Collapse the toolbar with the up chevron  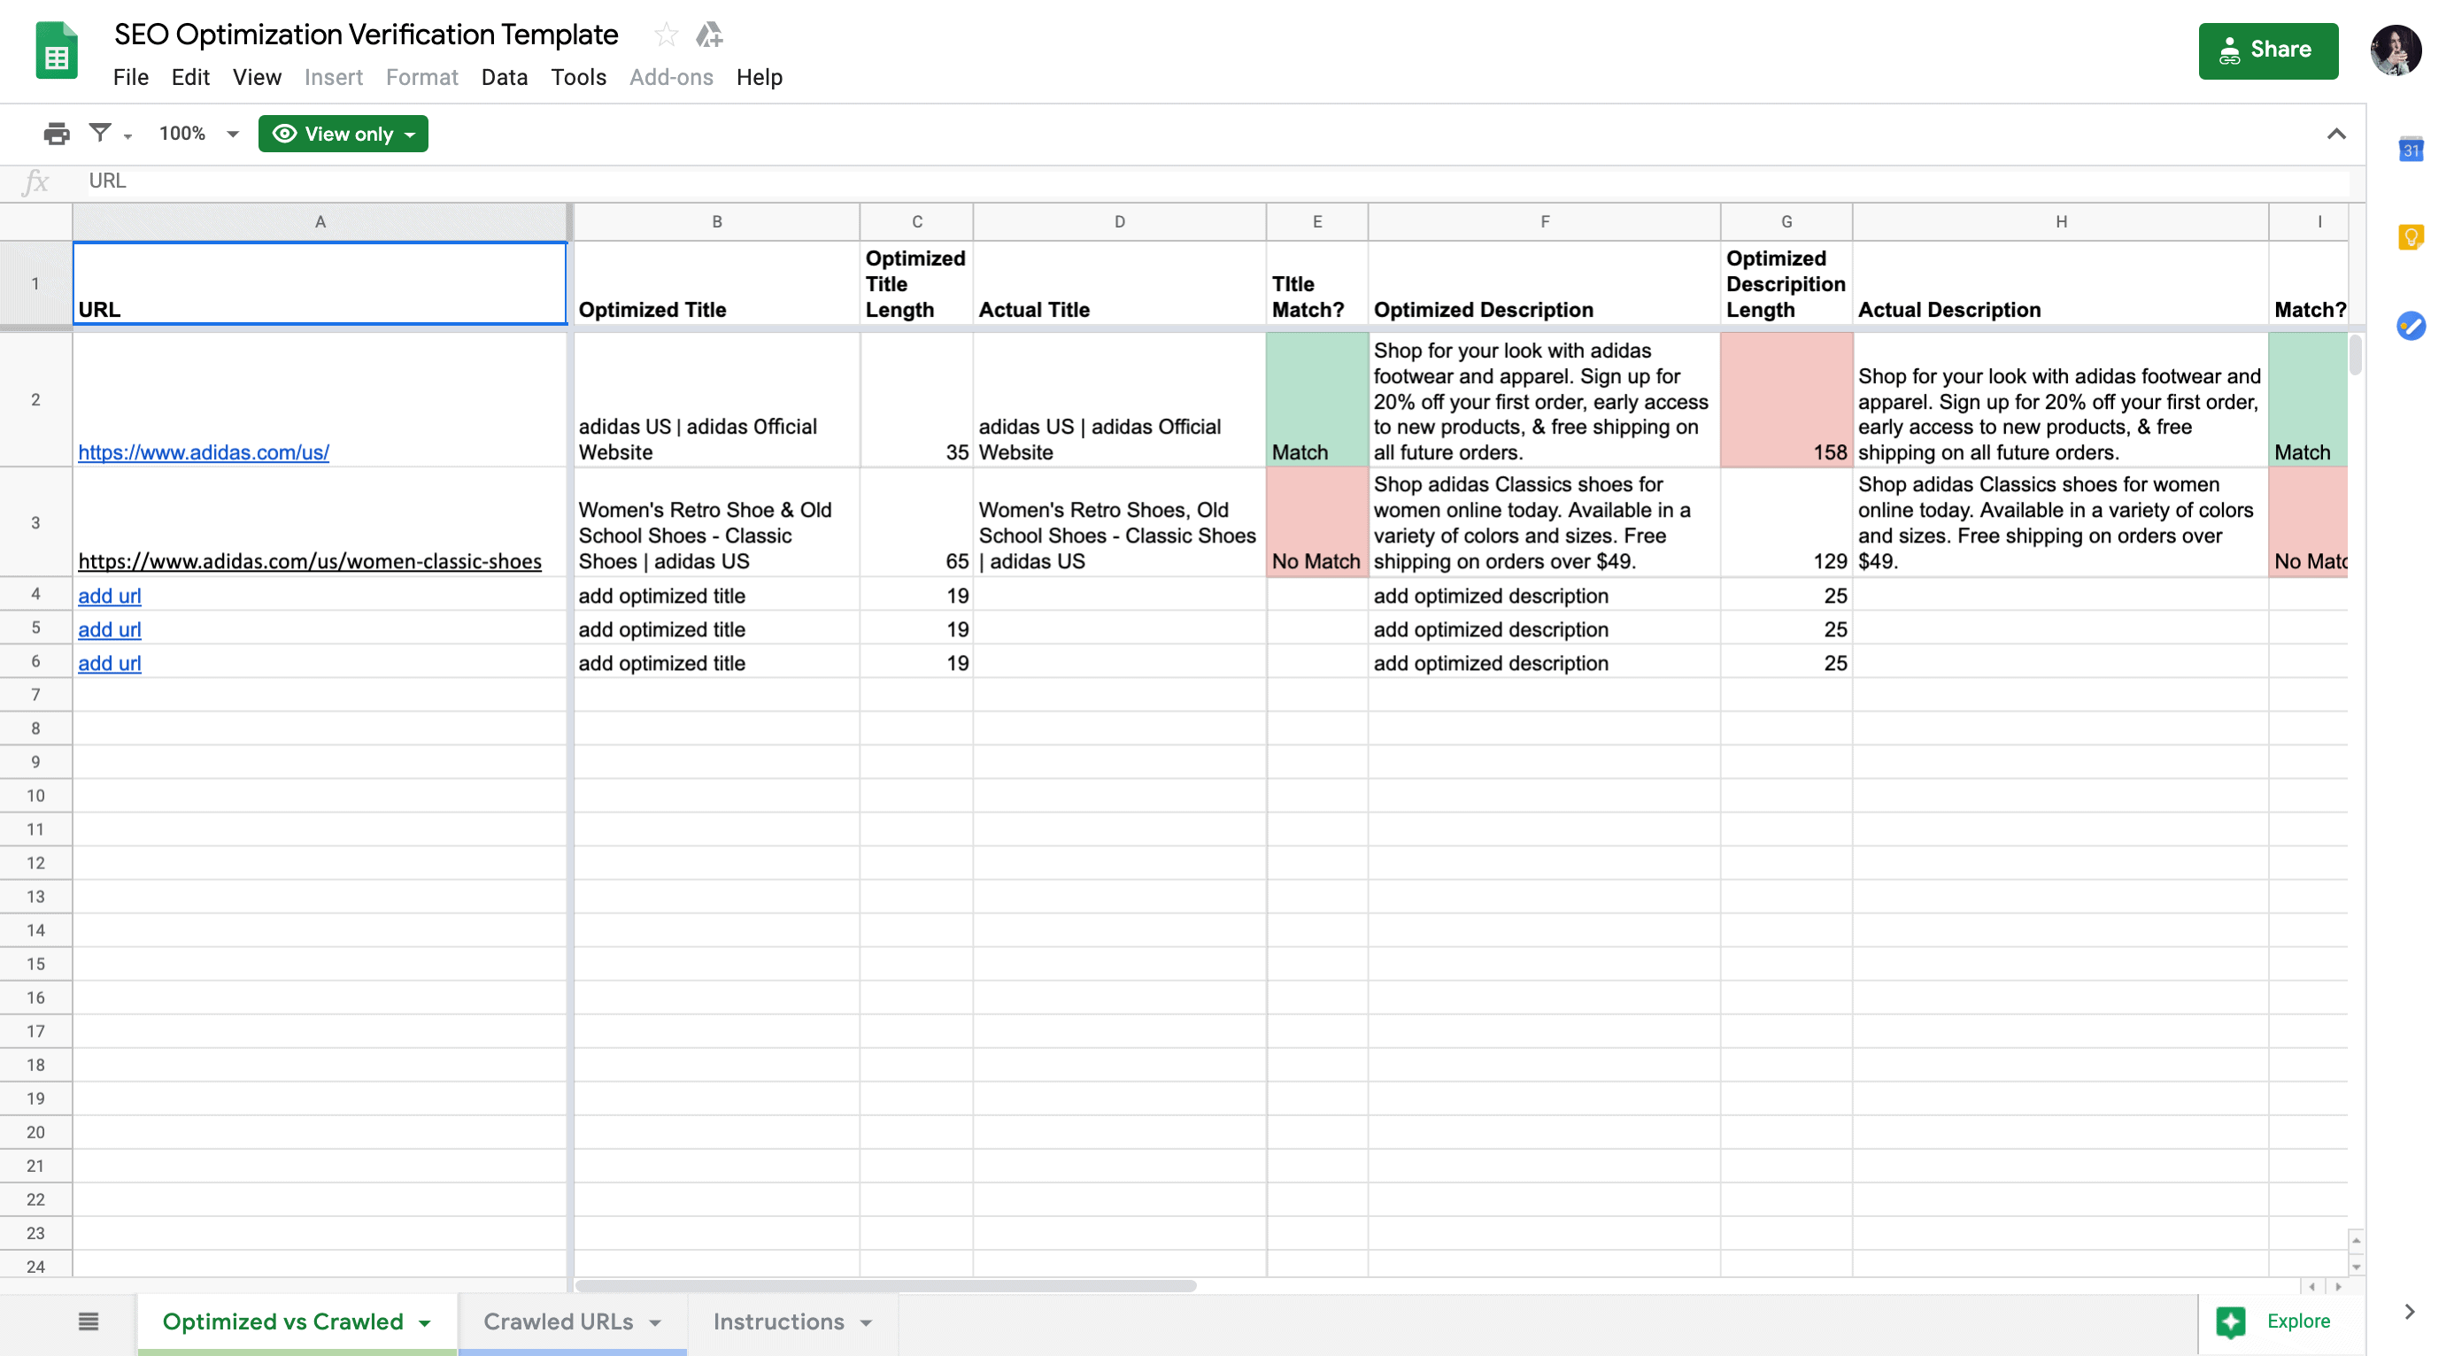tap(2336, 135)
